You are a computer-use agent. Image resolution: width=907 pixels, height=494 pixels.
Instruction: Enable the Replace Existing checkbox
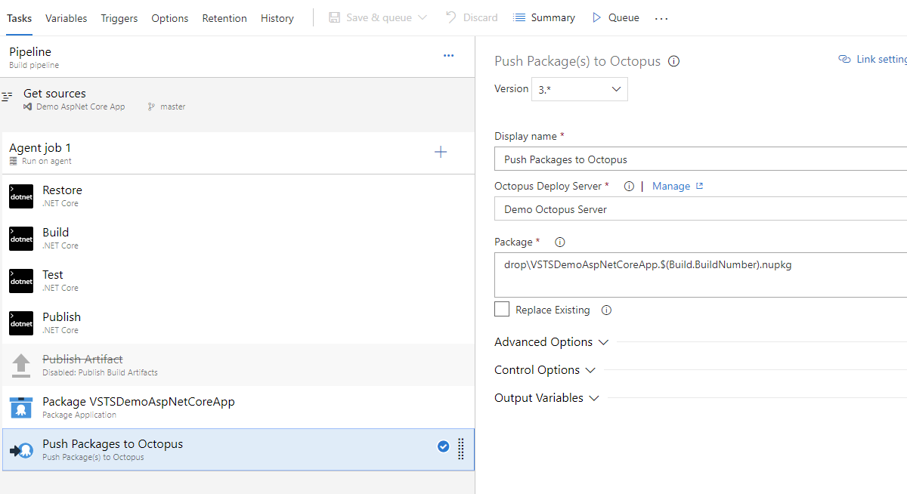pyautogui.click(x=501, y=309)
